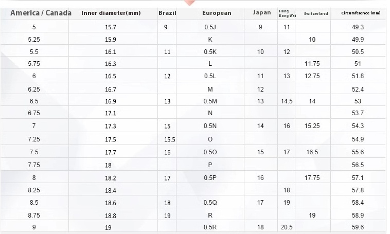
Task: Click the Switzerland column header
Action: pyautogui.click(x=316, y=13)
